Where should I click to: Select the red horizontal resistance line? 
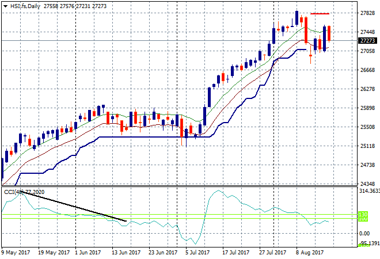point(320,13)
